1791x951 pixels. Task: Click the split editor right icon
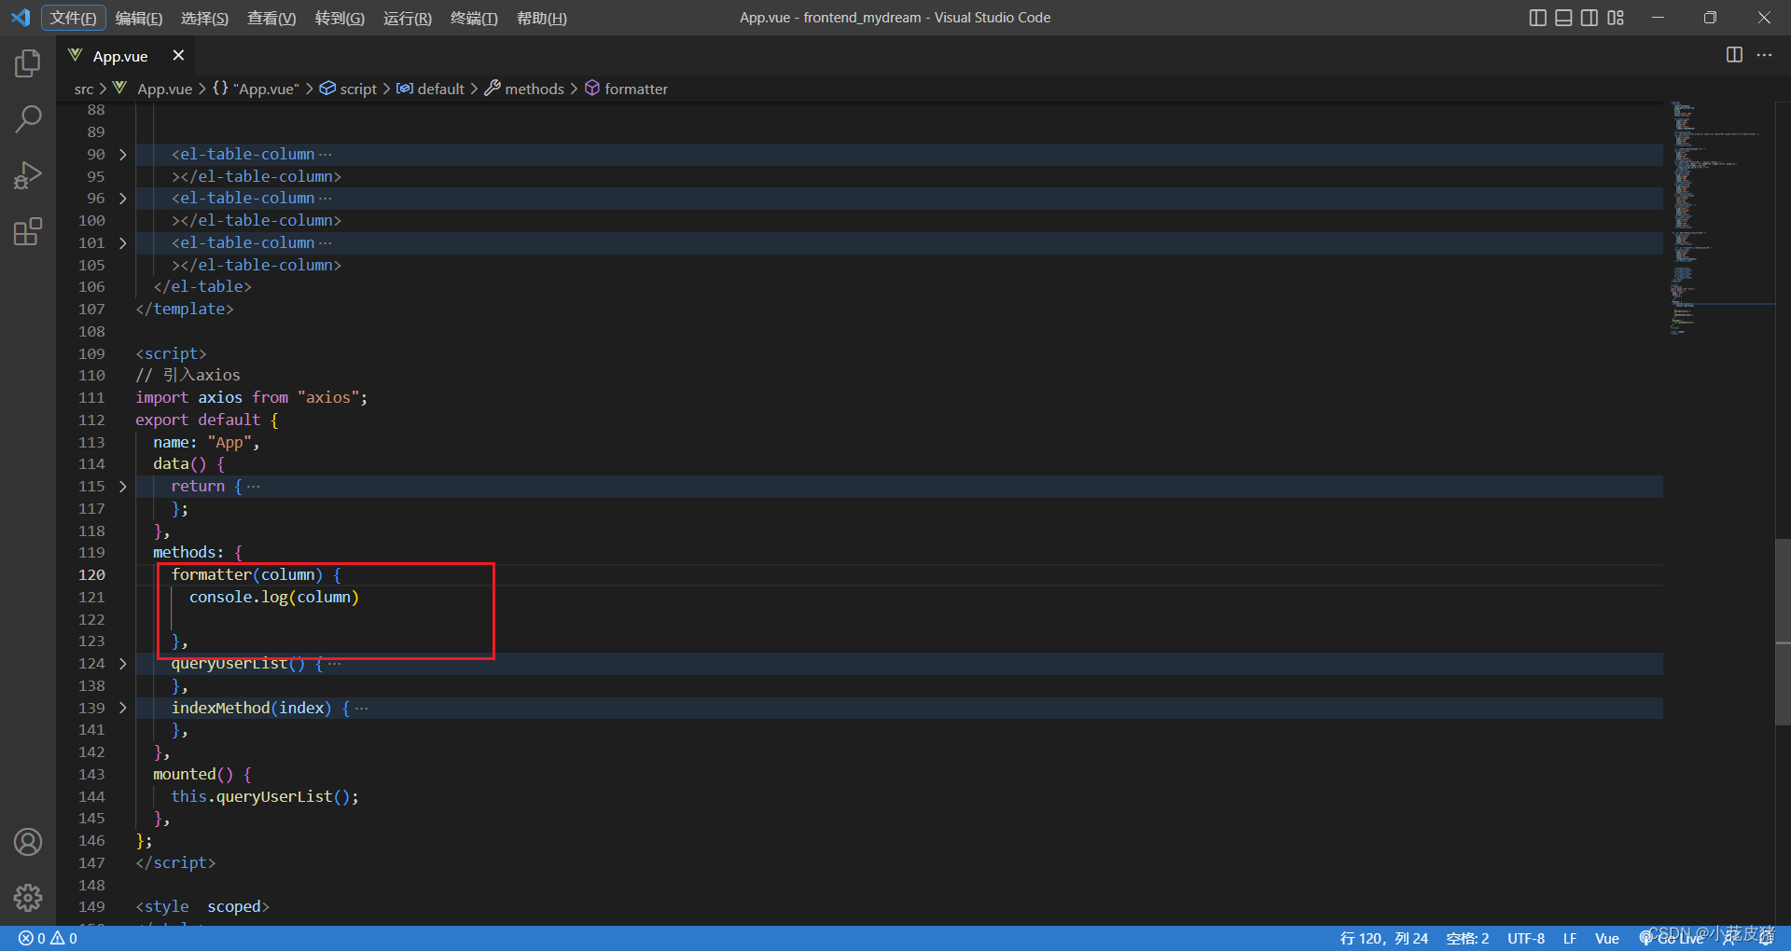pos(1734,55)
